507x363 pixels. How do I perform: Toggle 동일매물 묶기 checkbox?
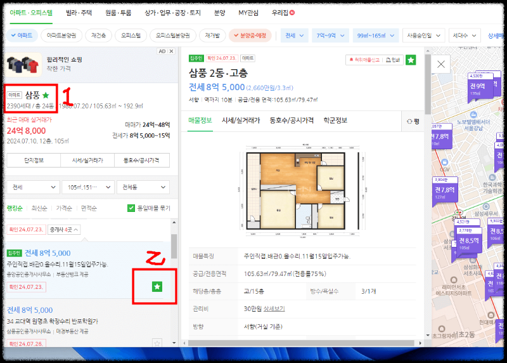tap(131, 208)
